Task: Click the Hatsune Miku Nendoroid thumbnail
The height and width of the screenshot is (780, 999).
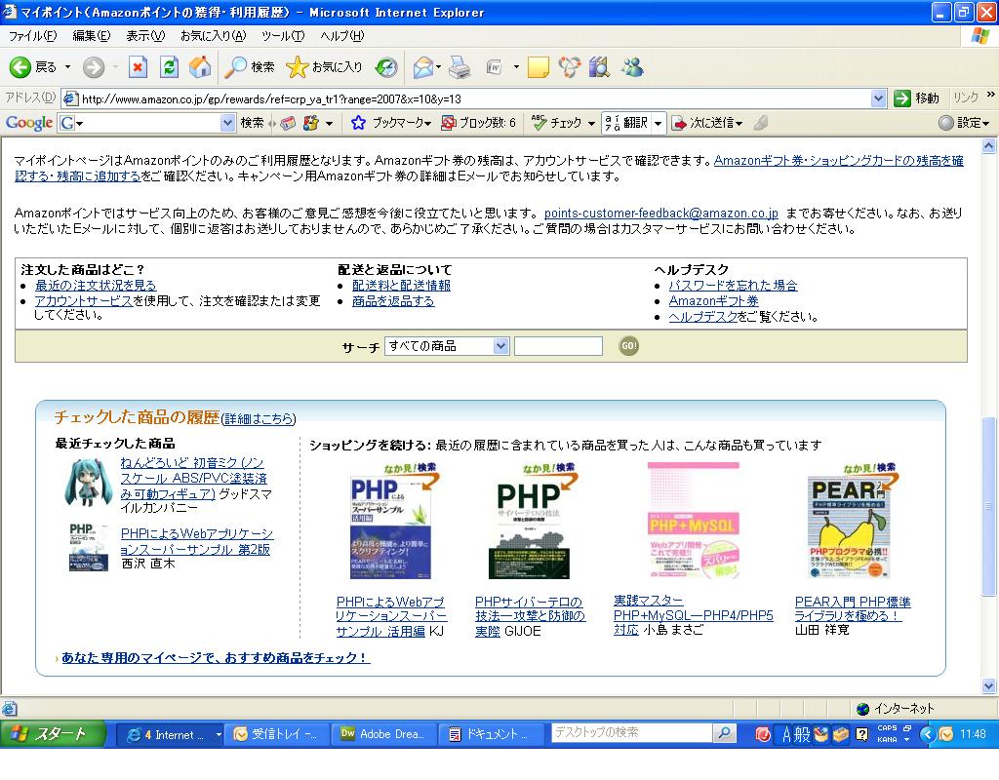Action: coord(87,483)
